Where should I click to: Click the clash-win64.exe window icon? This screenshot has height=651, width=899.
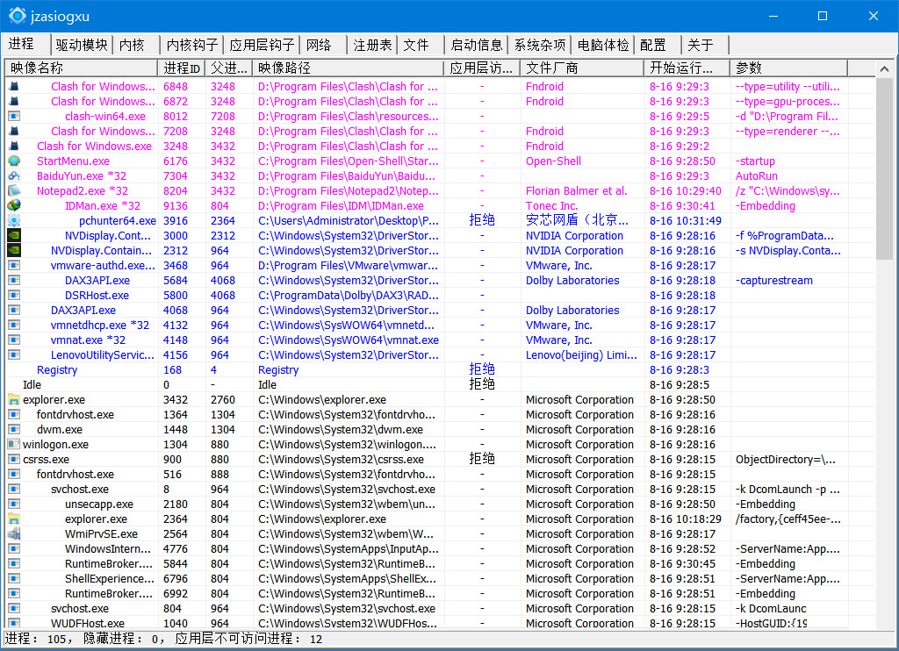click(14, 117)
